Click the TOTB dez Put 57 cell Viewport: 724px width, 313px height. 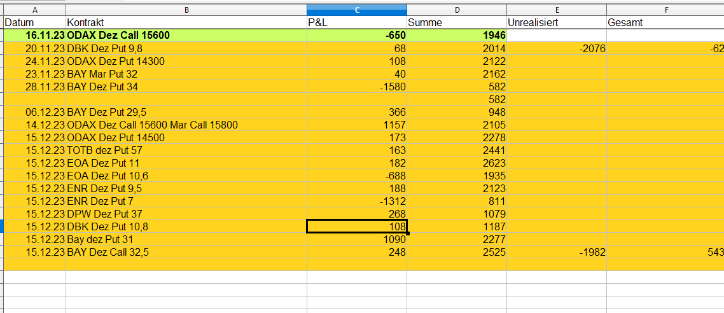point(186,150)
